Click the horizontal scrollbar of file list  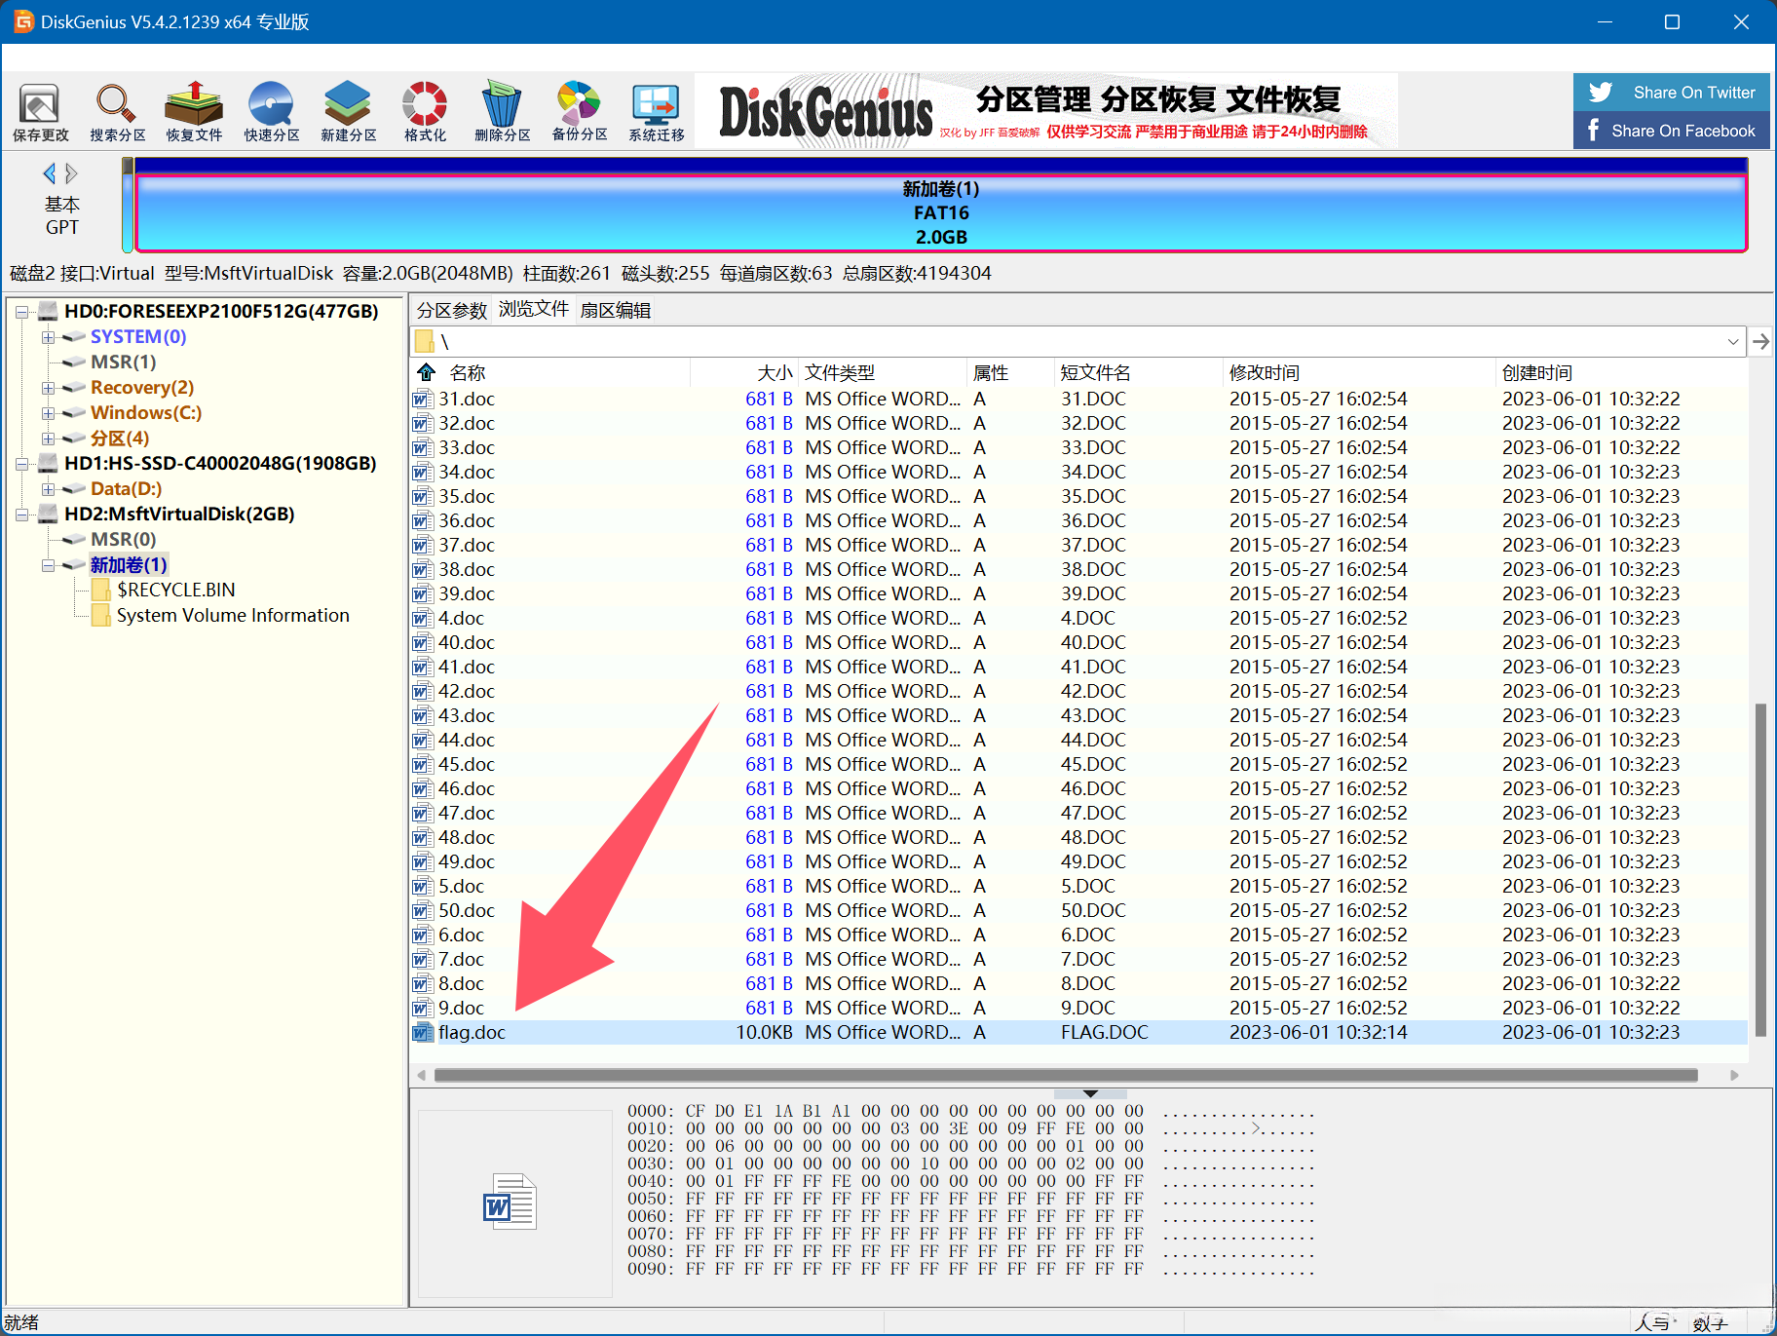coord(1065,1075)
